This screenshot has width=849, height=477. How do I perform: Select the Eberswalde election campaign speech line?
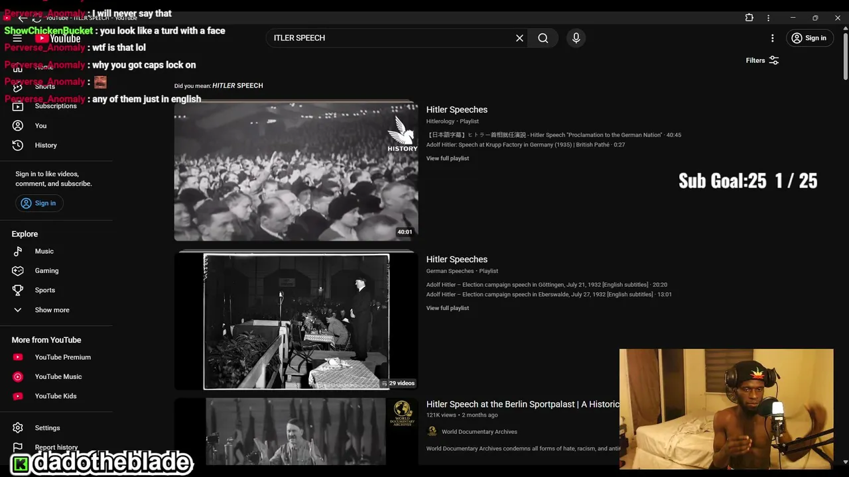(x=549, y=294)
